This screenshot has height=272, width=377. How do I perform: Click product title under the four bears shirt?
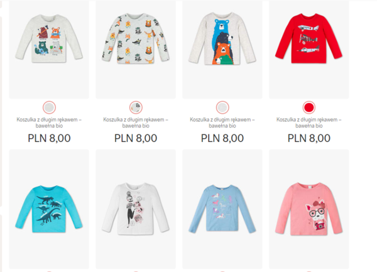click(x=49, y=122)
